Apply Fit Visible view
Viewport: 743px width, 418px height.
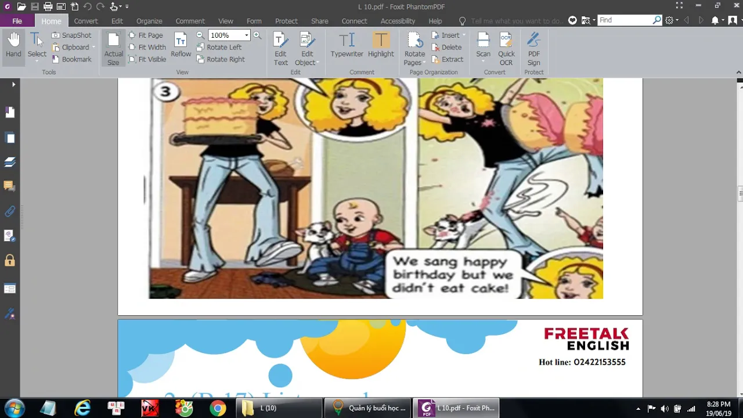click(147, 59)
